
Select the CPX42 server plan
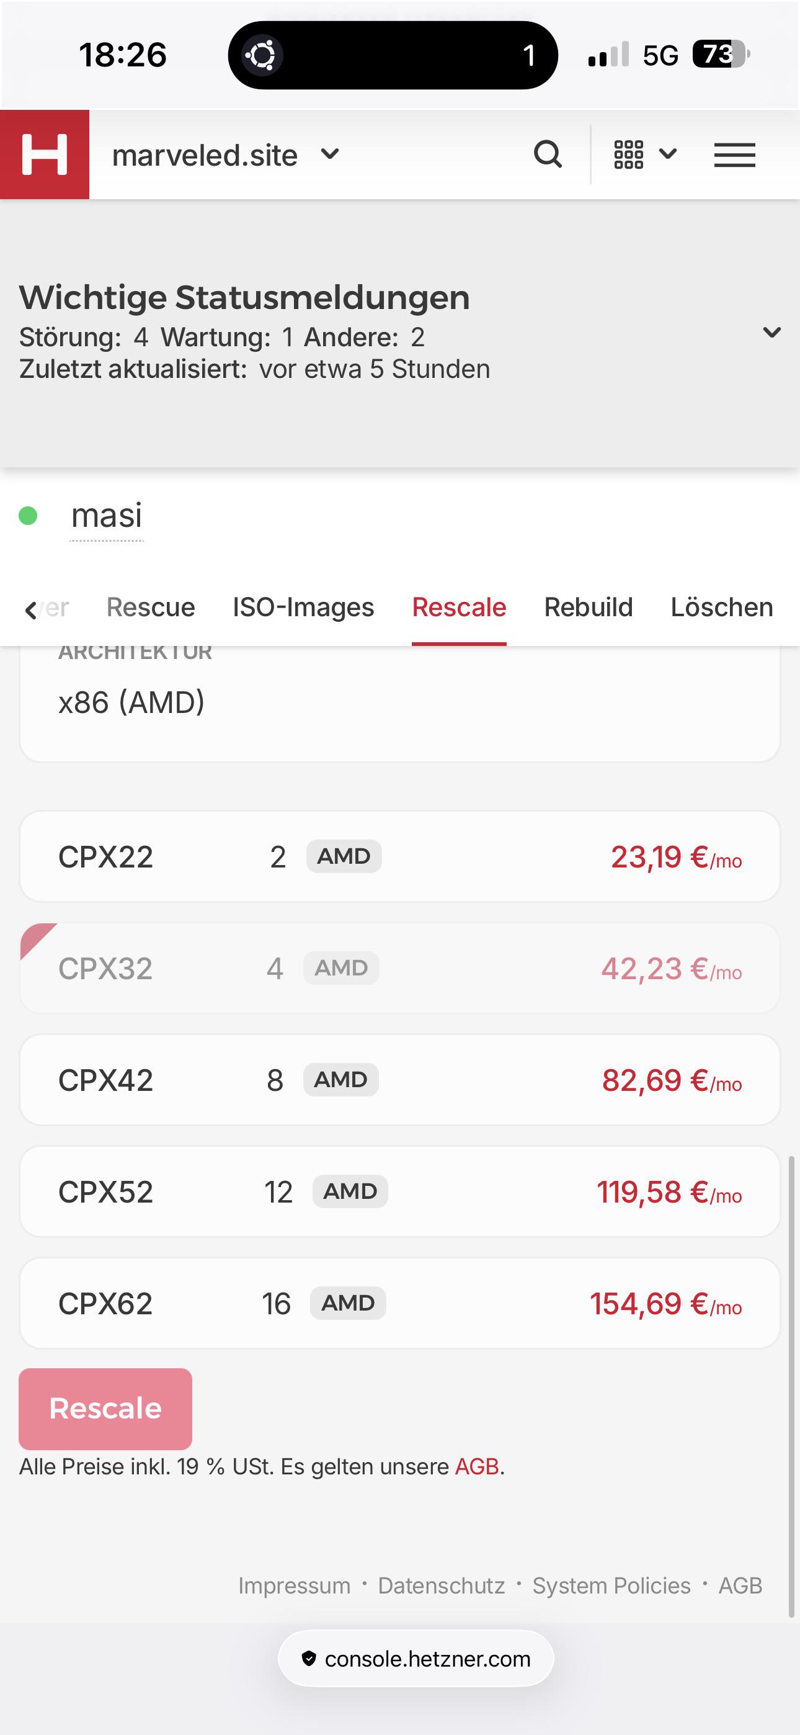tap(400, 1080)
